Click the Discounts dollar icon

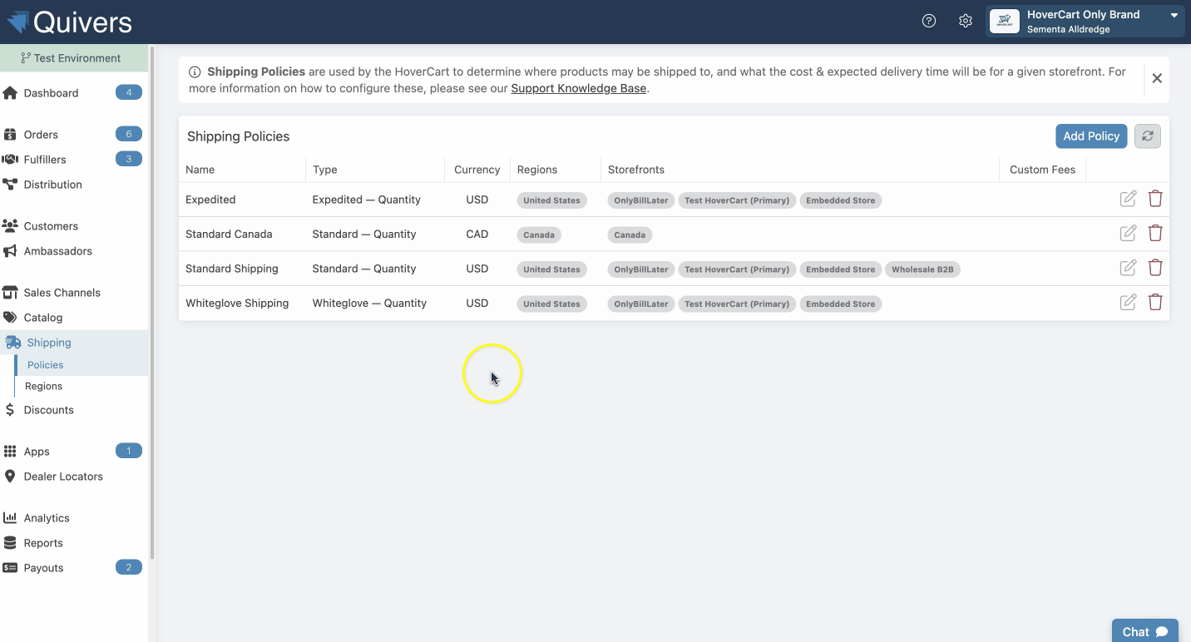pos(10,409)
